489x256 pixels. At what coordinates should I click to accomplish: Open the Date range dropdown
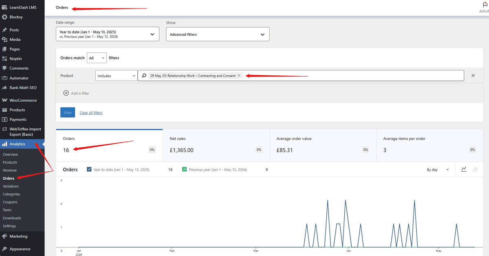click(108, 34)
